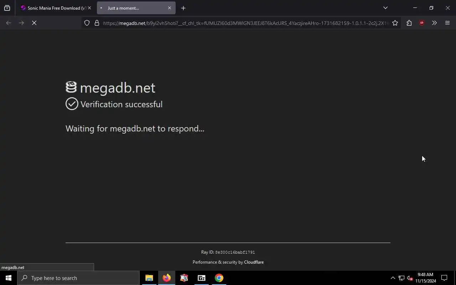Launch Google Chrome from taskbar
Viewport: 456px width, 285px height.
pos(219,278)
